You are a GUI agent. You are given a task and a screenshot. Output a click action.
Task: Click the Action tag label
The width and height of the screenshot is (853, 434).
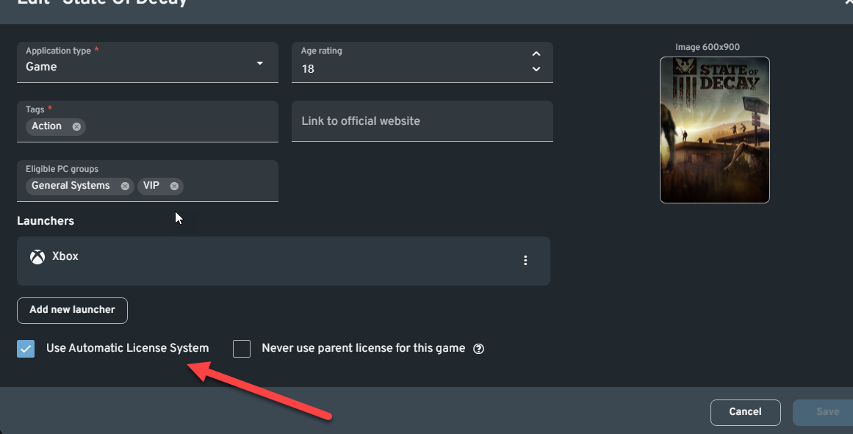(47, 126)
